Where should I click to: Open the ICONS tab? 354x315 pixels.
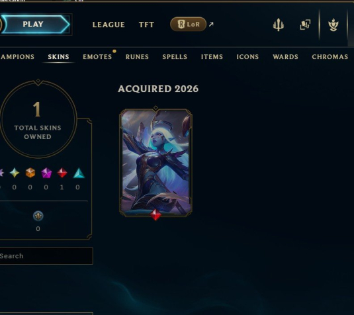pos(247,57)
